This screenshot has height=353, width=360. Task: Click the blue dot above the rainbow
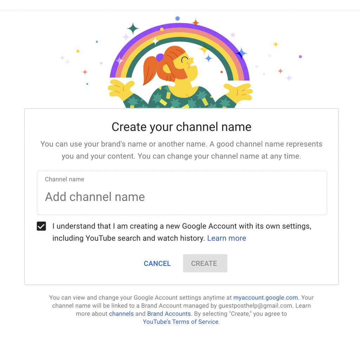178,18
